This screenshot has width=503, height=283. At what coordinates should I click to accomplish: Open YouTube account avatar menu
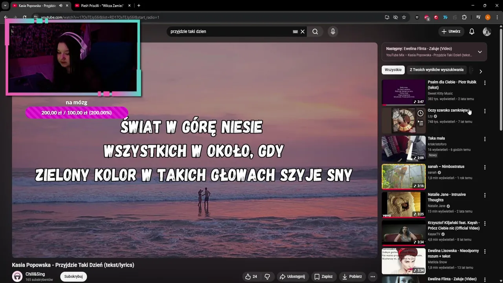click(487, 31)
